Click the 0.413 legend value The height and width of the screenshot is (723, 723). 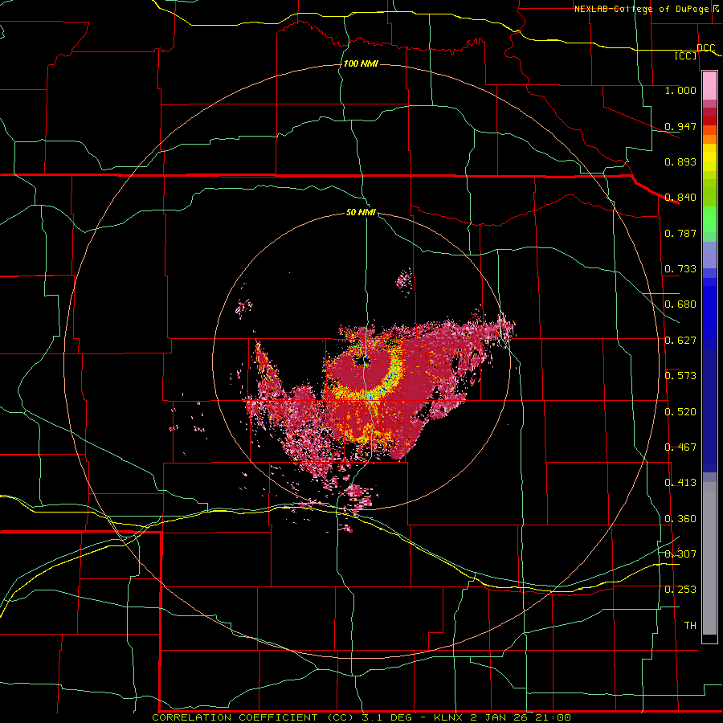680,483
